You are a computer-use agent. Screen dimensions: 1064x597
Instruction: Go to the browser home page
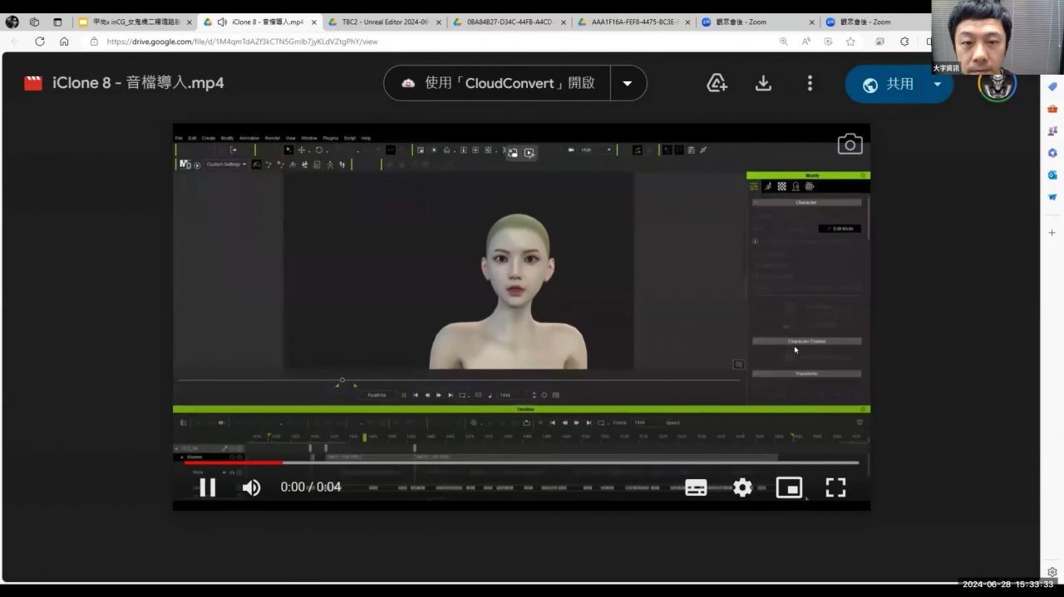pyautogui.click(x=64, y=42)
